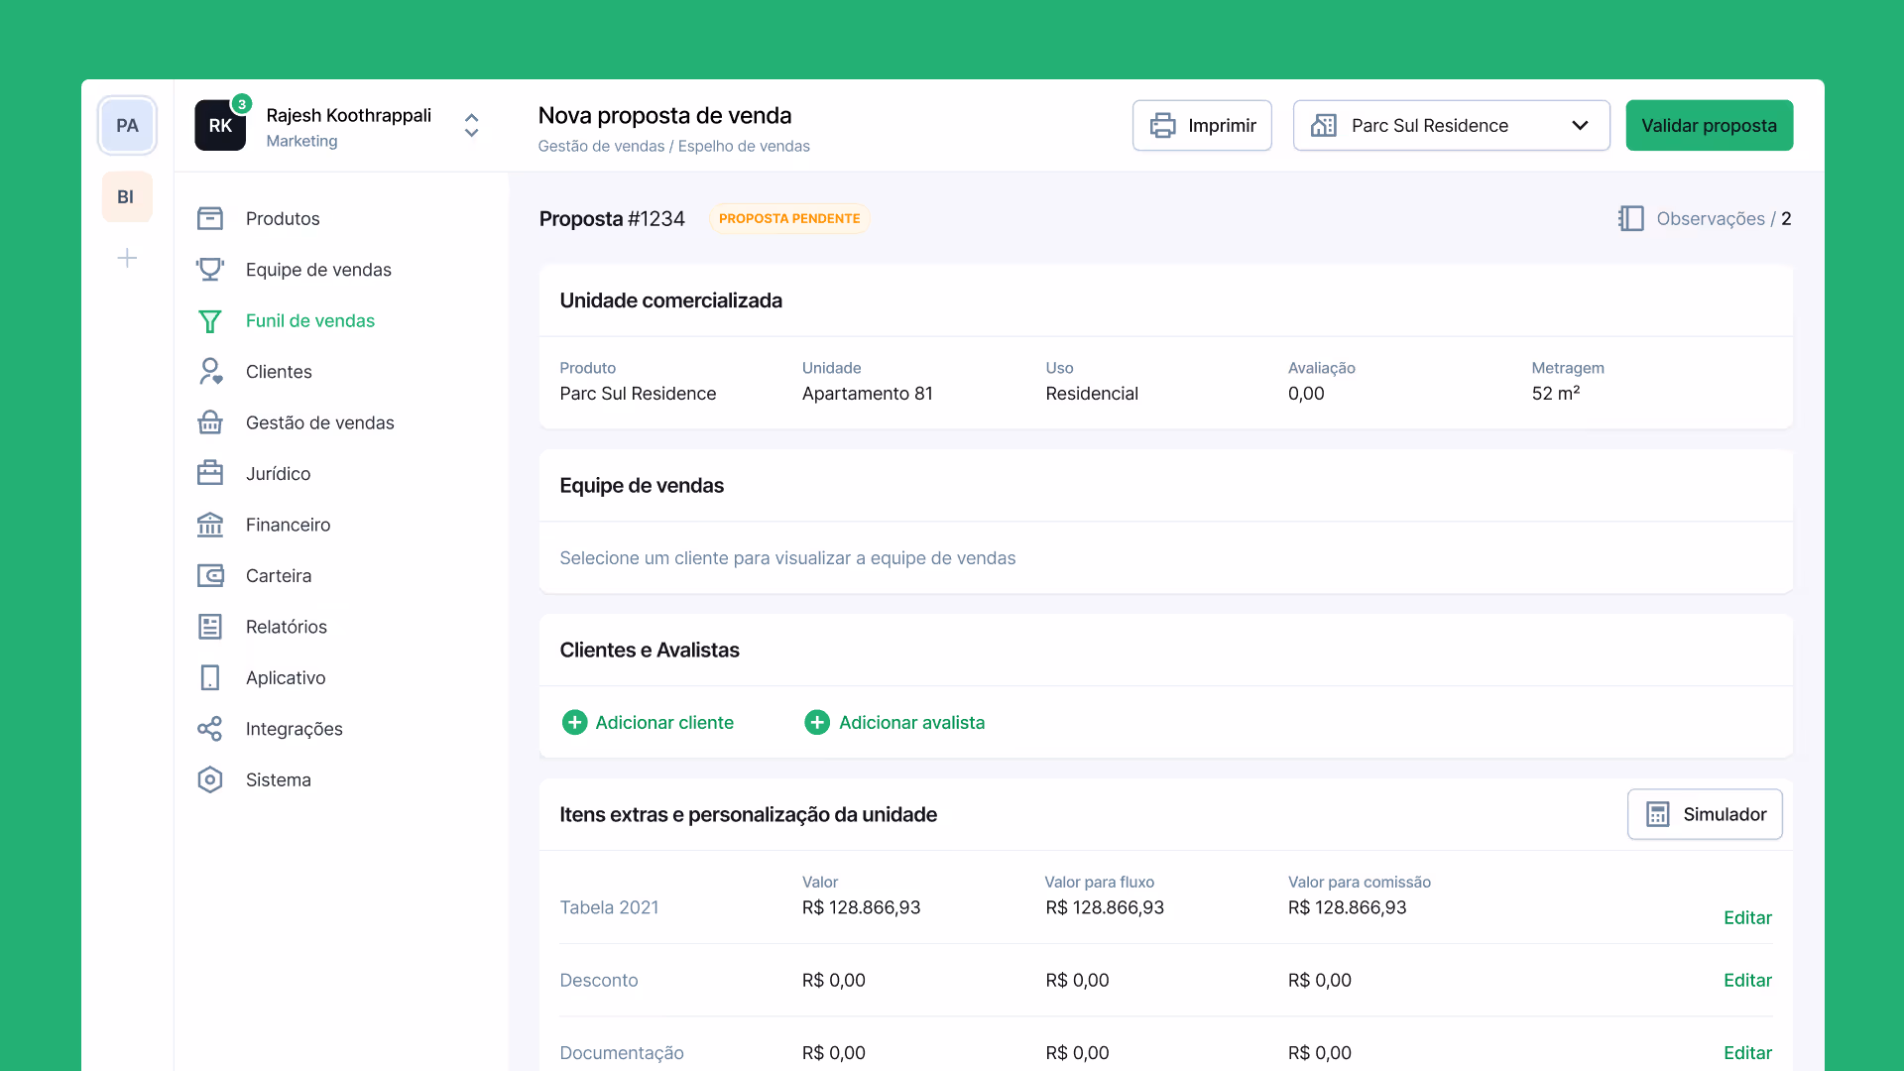Click the building icon in project selector

[x=1324, y=126]
